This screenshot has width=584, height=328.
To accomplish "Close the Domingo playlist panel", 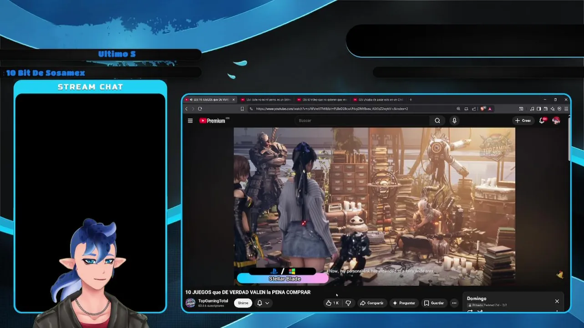I will click(x=557, y=301).
